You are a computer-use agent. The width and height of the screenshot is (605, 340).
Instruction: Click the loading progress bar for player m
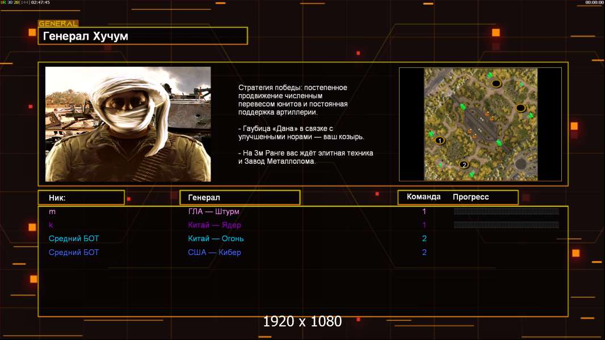[506, 211]
